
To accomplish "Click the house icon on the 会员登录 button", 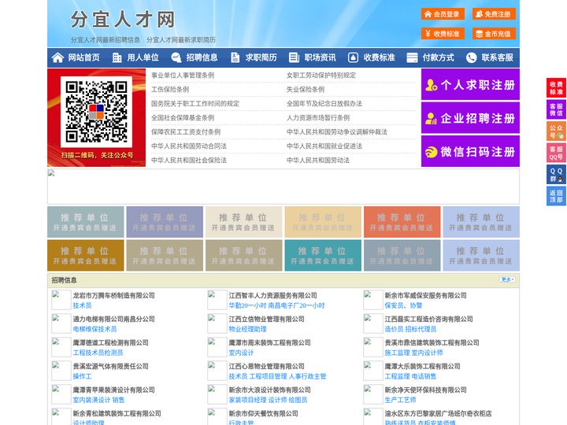I will [428, 14].
